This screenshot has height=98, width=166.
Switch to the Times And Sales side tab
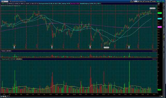coord(164,13)
